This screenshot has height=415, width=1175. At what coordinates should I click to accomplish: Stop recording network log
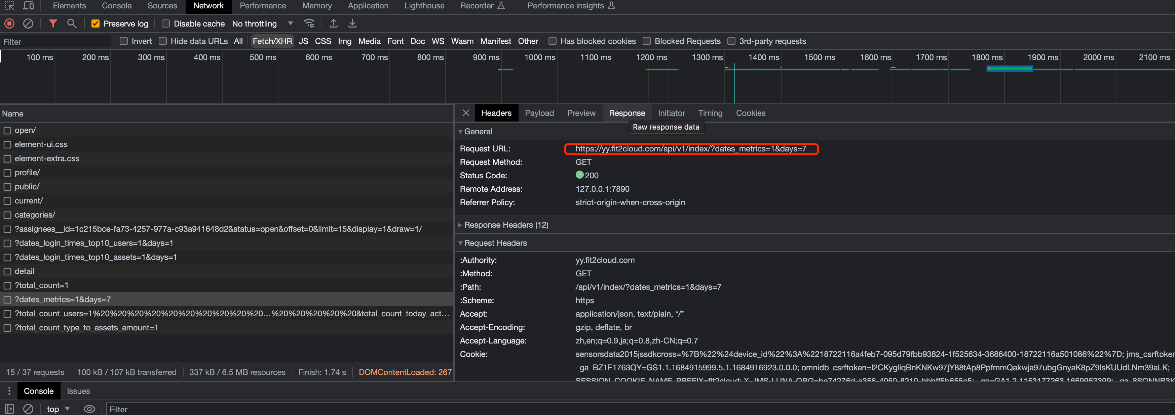coord(9,23)
